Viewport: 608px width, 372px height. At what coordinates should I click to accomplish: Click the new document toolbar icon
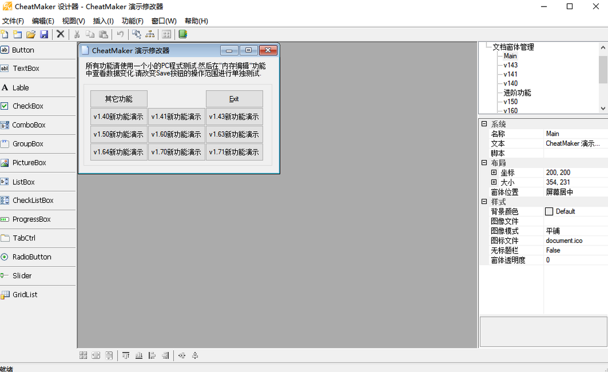pos(5,34)
